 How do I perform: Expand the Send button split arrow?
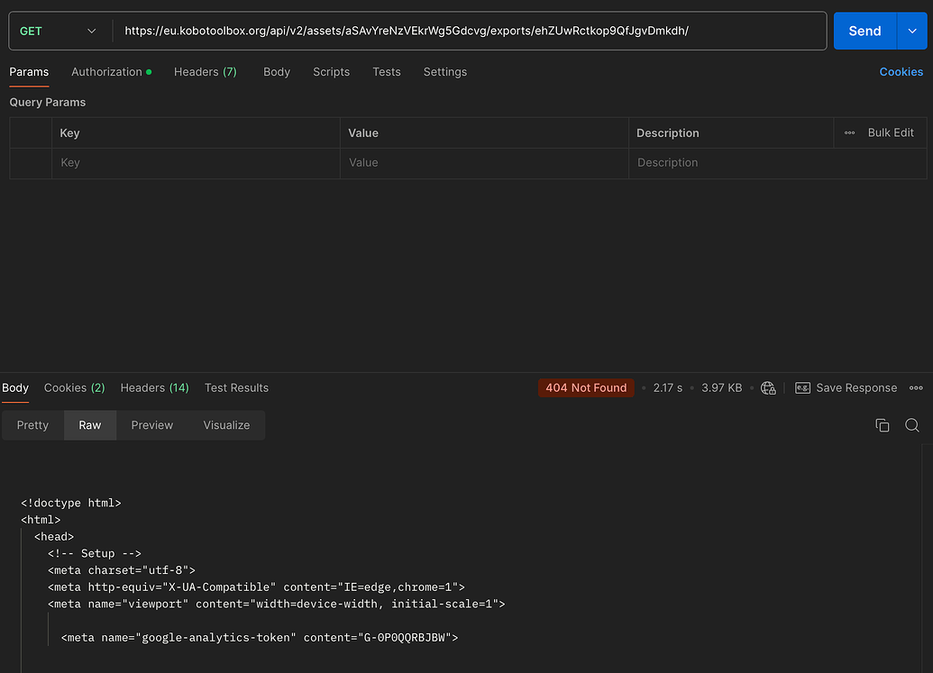910,30
